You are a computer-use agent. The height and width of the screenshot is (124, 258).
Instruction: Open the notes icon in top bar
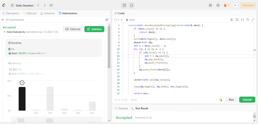pyautogui.click(x=131, y=5)
